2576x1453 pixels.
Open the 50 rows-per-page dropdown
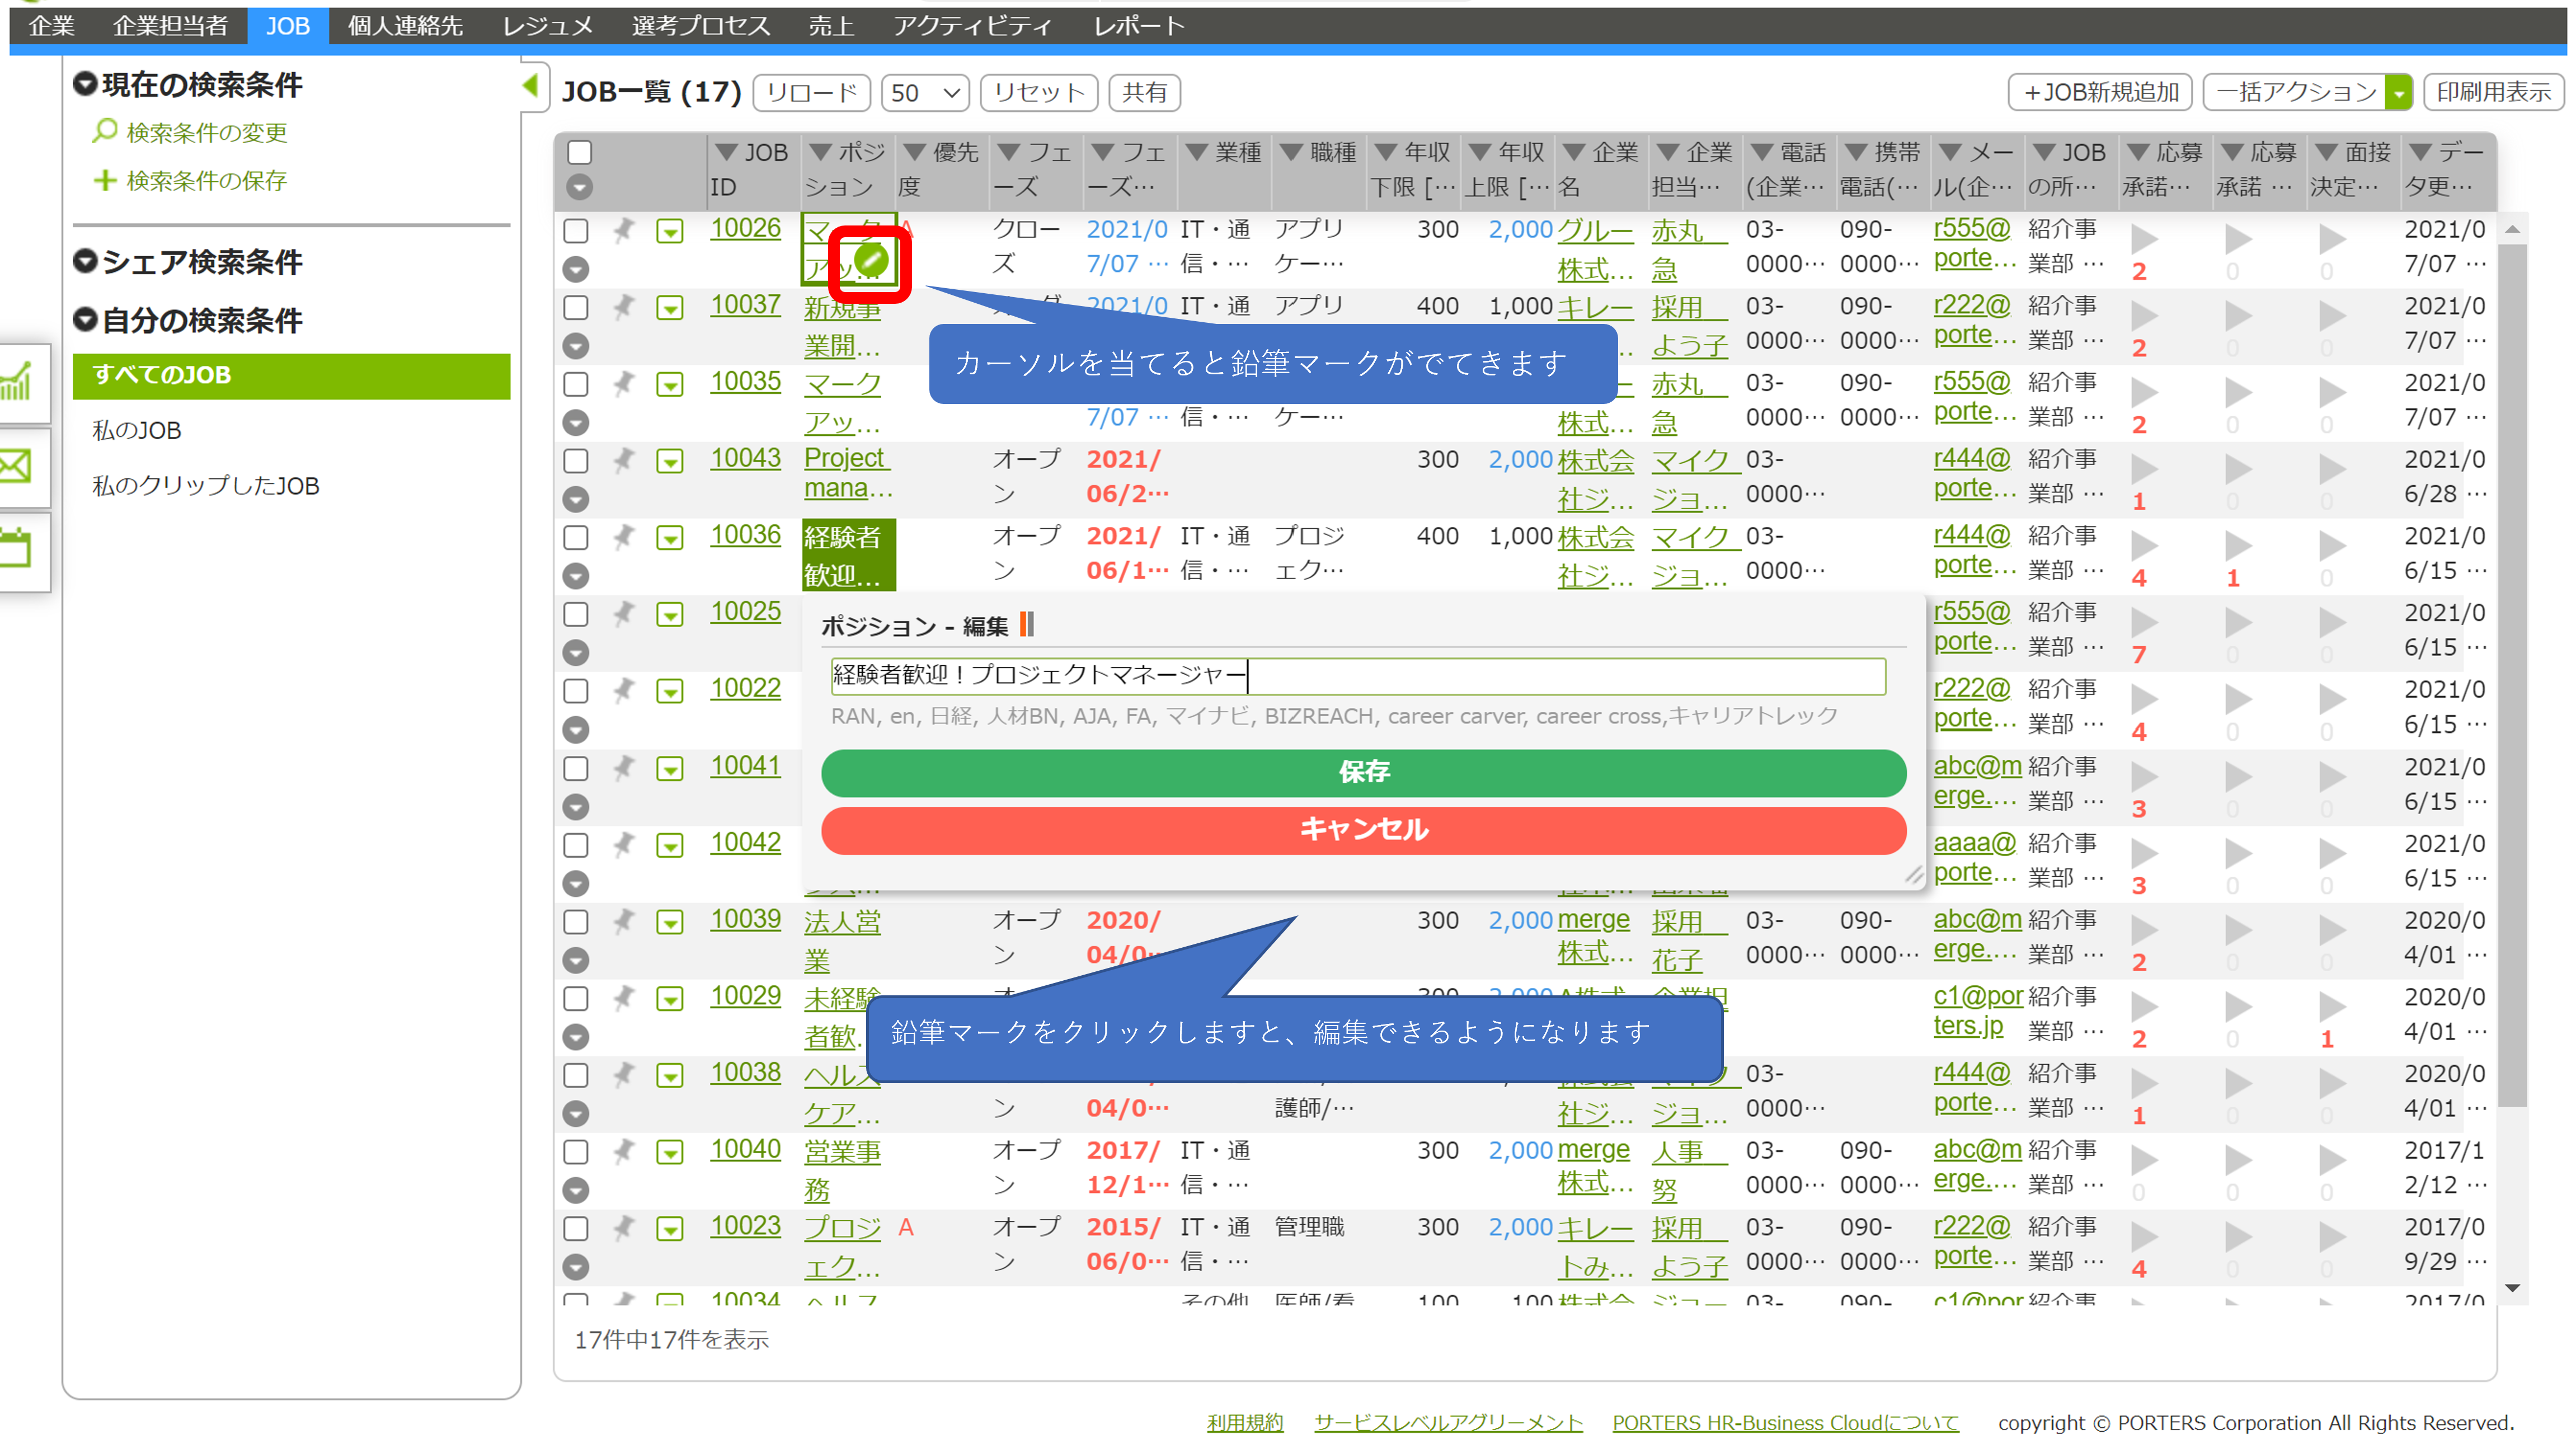point(925,93)
